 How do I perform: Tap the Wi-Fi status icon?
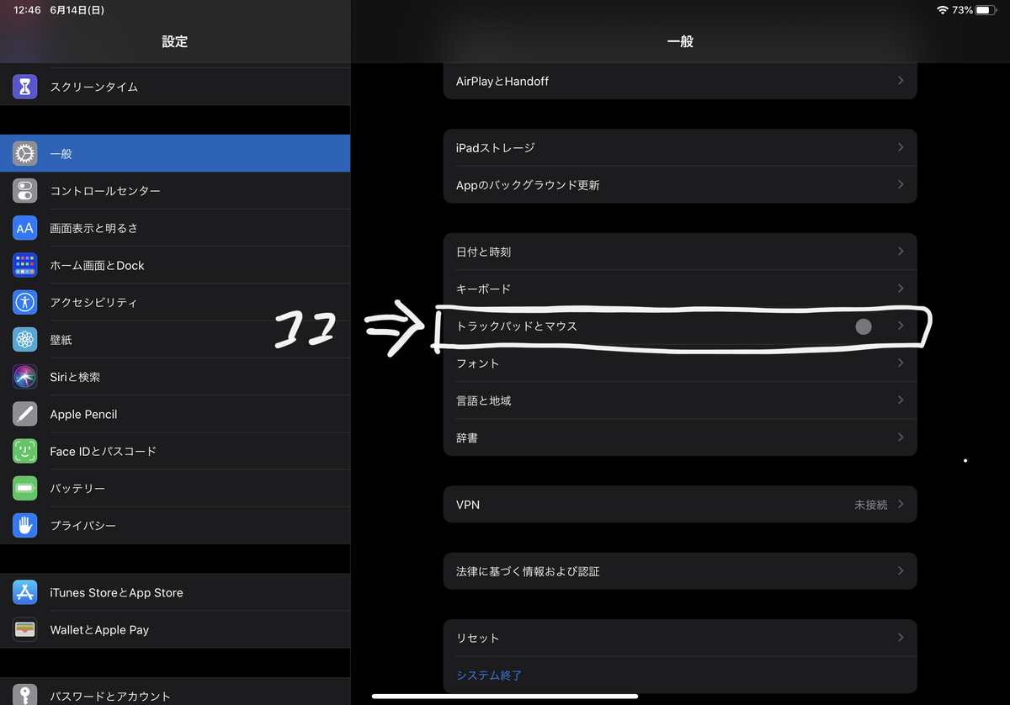(942, 10)
